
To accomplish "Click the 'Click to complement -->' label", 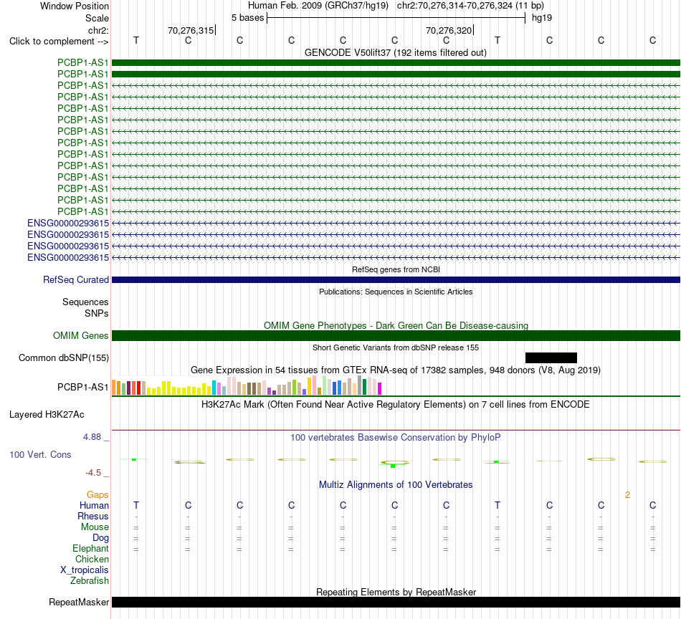I will point(59,42).
